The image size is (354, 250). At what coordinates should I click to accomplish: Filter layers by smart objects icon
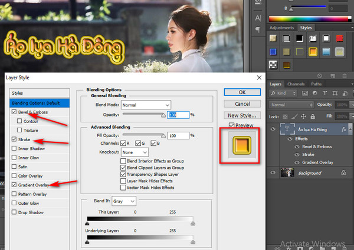pos(345,93)
